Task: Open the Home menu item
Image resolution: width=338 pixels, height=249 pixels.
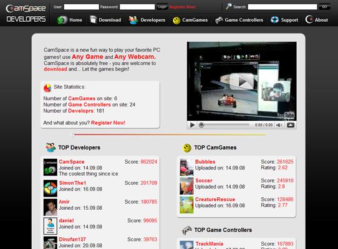Action: (75, 20)
